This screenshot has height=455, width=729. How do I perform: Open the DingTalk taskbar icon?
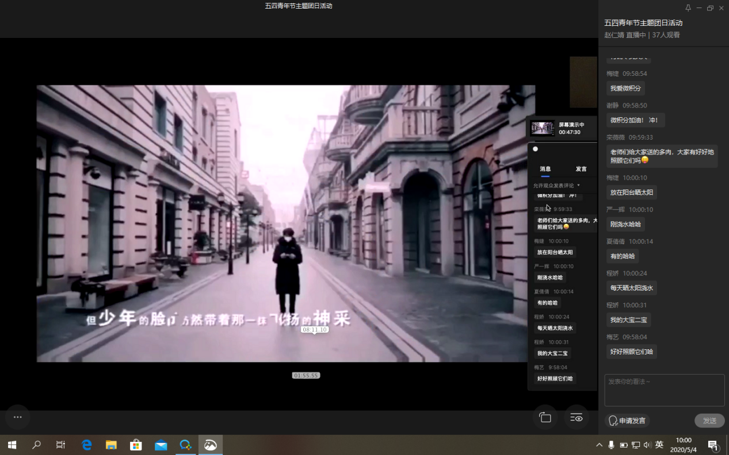pyautogui.click(x=185, y=445)
